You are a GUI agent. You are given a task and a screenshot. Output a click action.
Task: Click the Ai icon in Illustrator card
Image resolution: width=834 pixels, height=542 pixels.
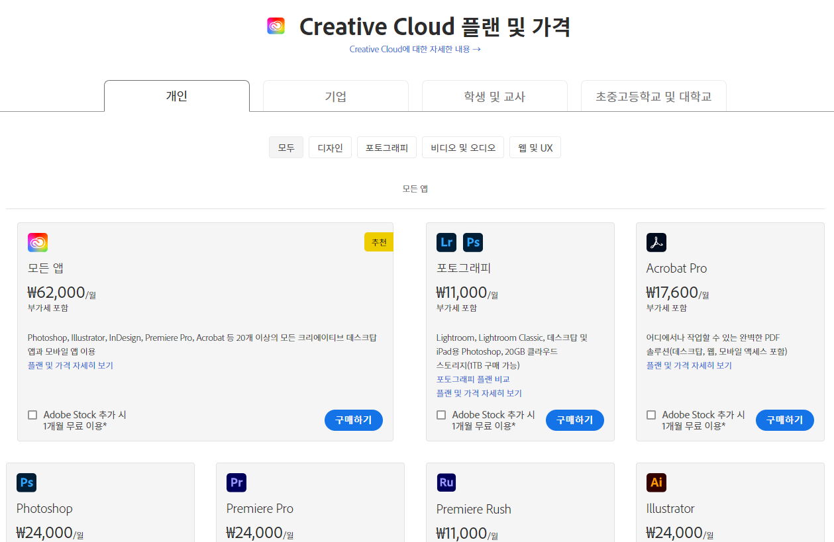point(656,482)
